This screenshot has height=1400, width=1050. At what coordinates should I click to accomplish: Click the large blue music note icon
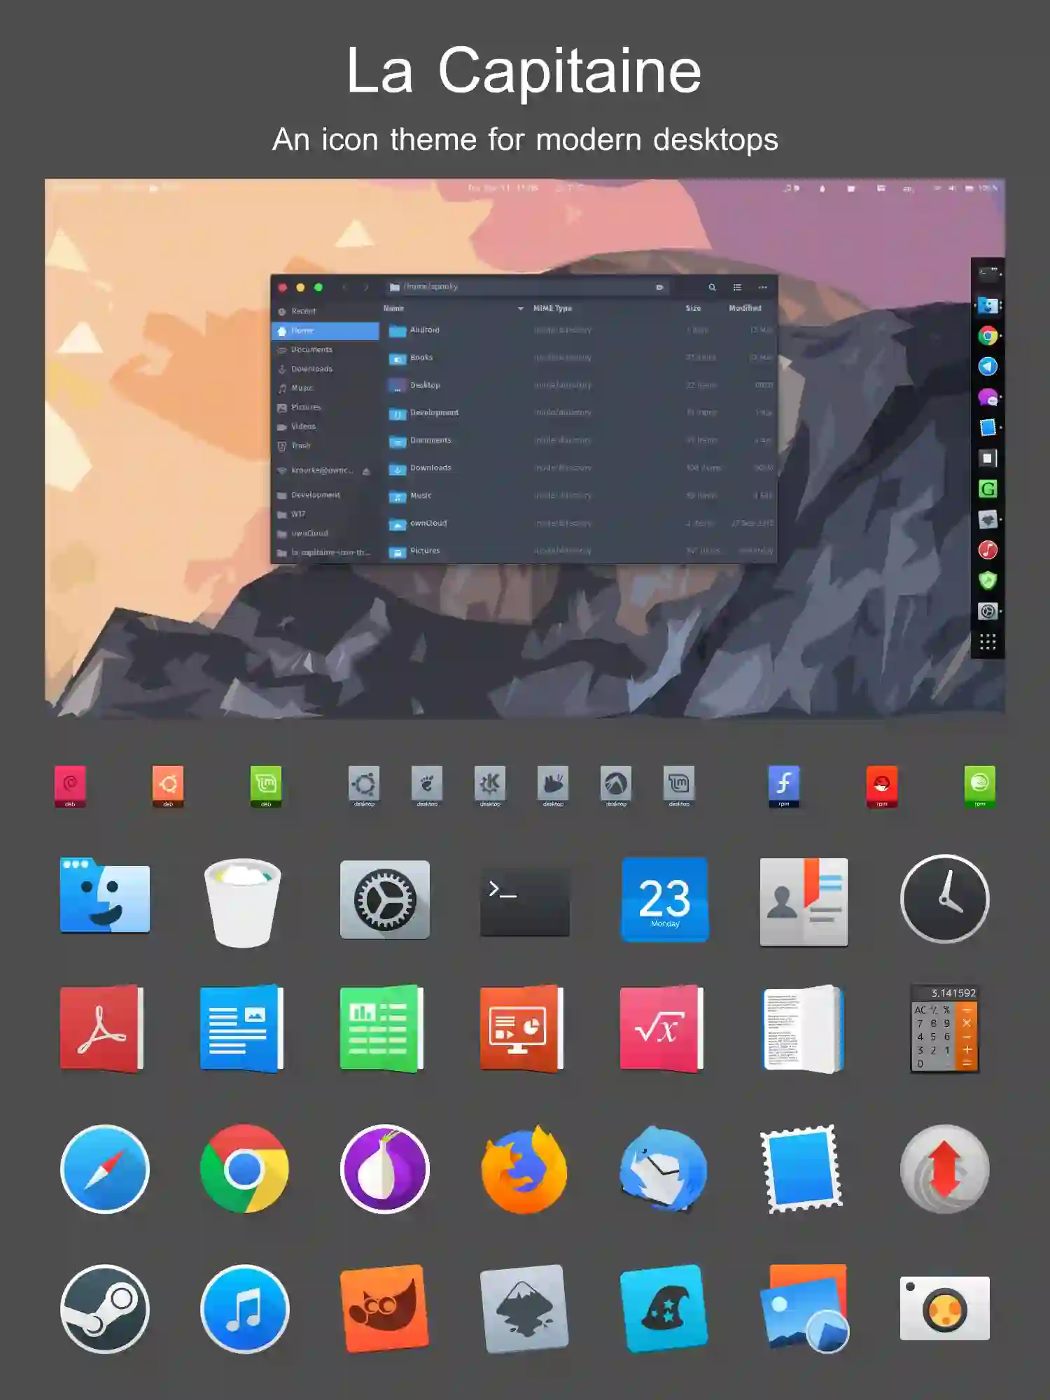click(244, 1308)
